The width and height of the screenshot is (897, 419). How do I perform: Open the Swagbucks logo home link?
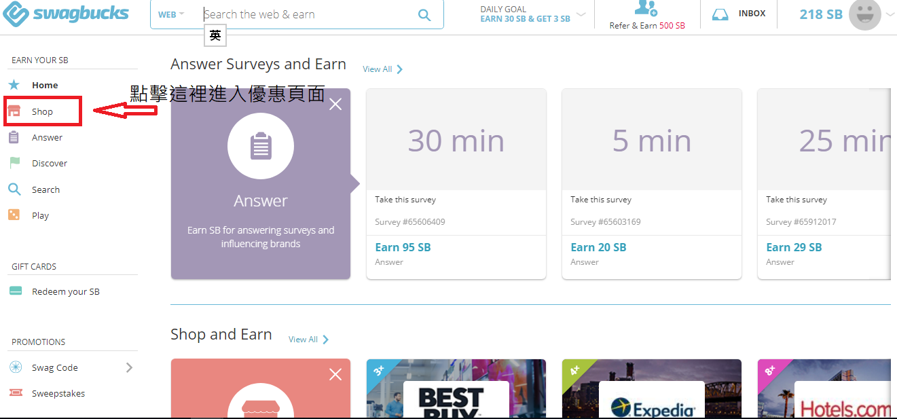(65, 14)
